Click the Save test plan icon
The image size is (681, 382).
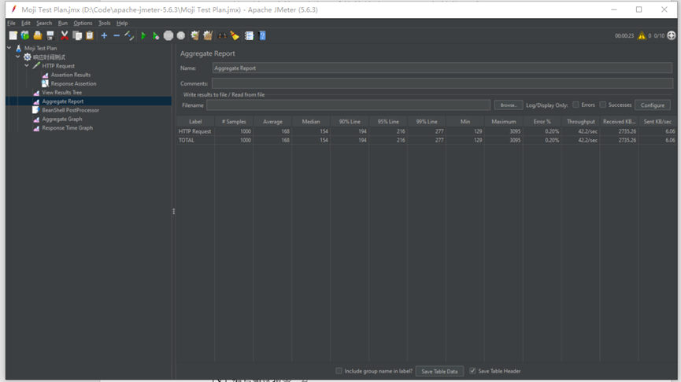tap(50, 35)
